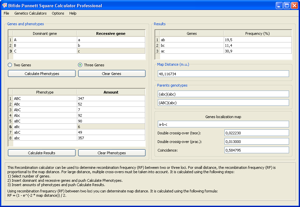Click the Clear Genes button
The height and width of the screenshot is (207, 300).
(x=112, y=74)
